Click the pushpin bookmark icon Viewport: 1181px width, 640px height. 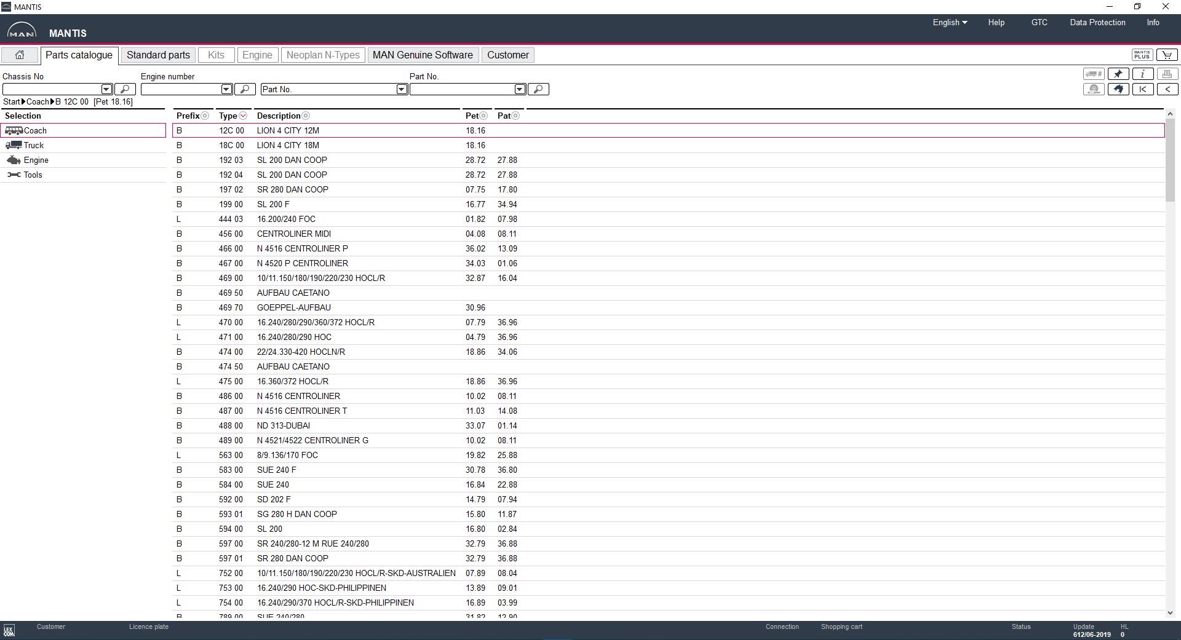click(1118, 74)
